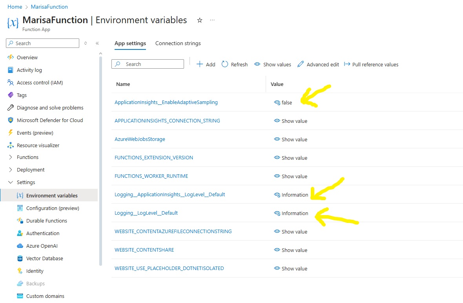The height and width of the screenshot is (303, 463).
Task: Click the Add plus icon
Action: pyautogui.click(x=200, y=64)
